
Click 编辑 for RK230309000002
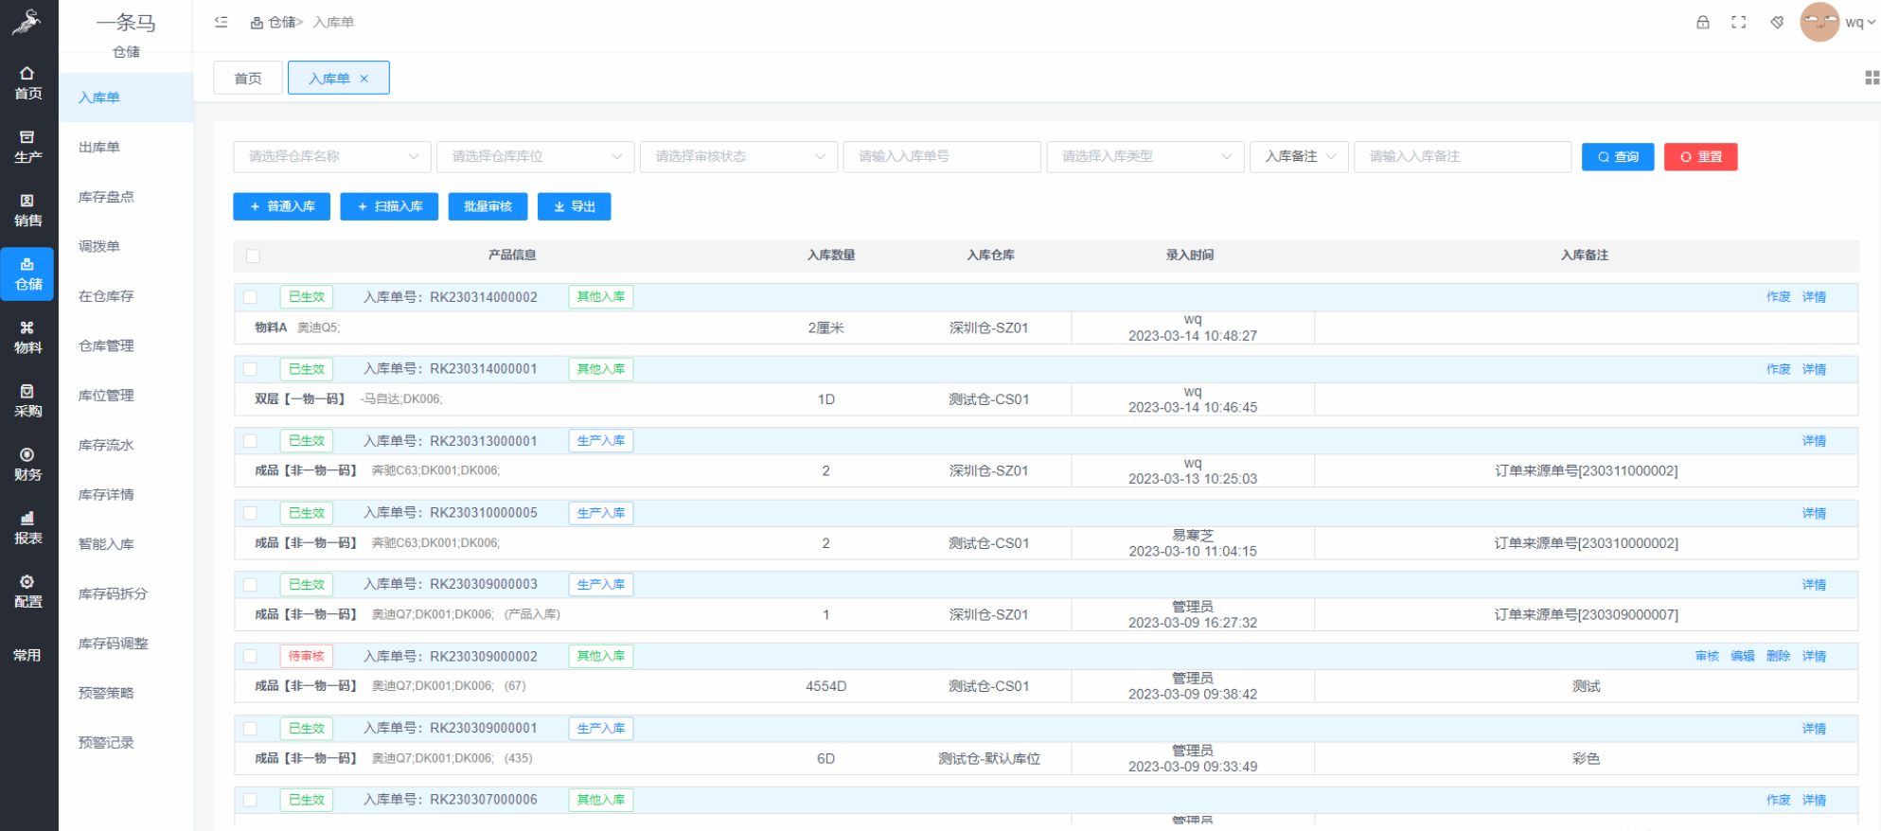pos(1743,656)
